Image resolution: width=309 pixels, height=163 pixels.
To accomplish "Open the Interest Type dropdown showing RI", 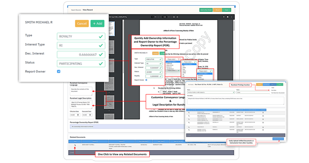I will coord(81,45).
